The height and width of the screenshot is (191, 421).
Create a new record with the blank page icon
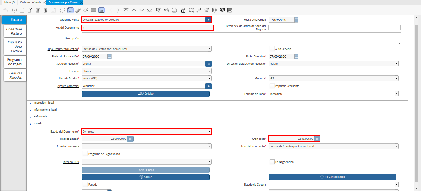click(x=22, y=10)
